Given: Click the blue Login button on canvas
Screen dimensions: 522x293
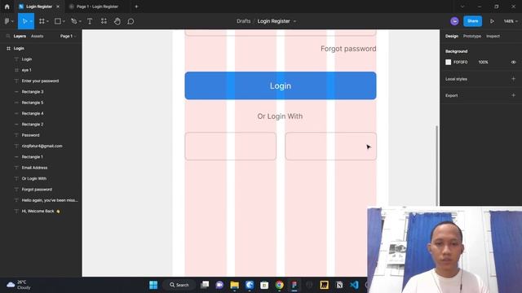Looking at the screenshot, I should [x=281, y=85].
